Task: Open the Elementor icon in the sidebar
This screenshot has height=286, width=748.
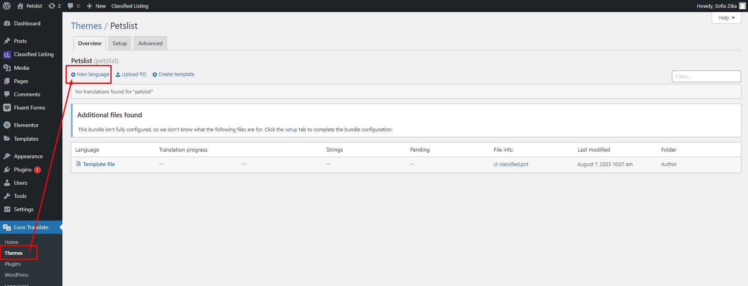Action: [x=7, y=125]
